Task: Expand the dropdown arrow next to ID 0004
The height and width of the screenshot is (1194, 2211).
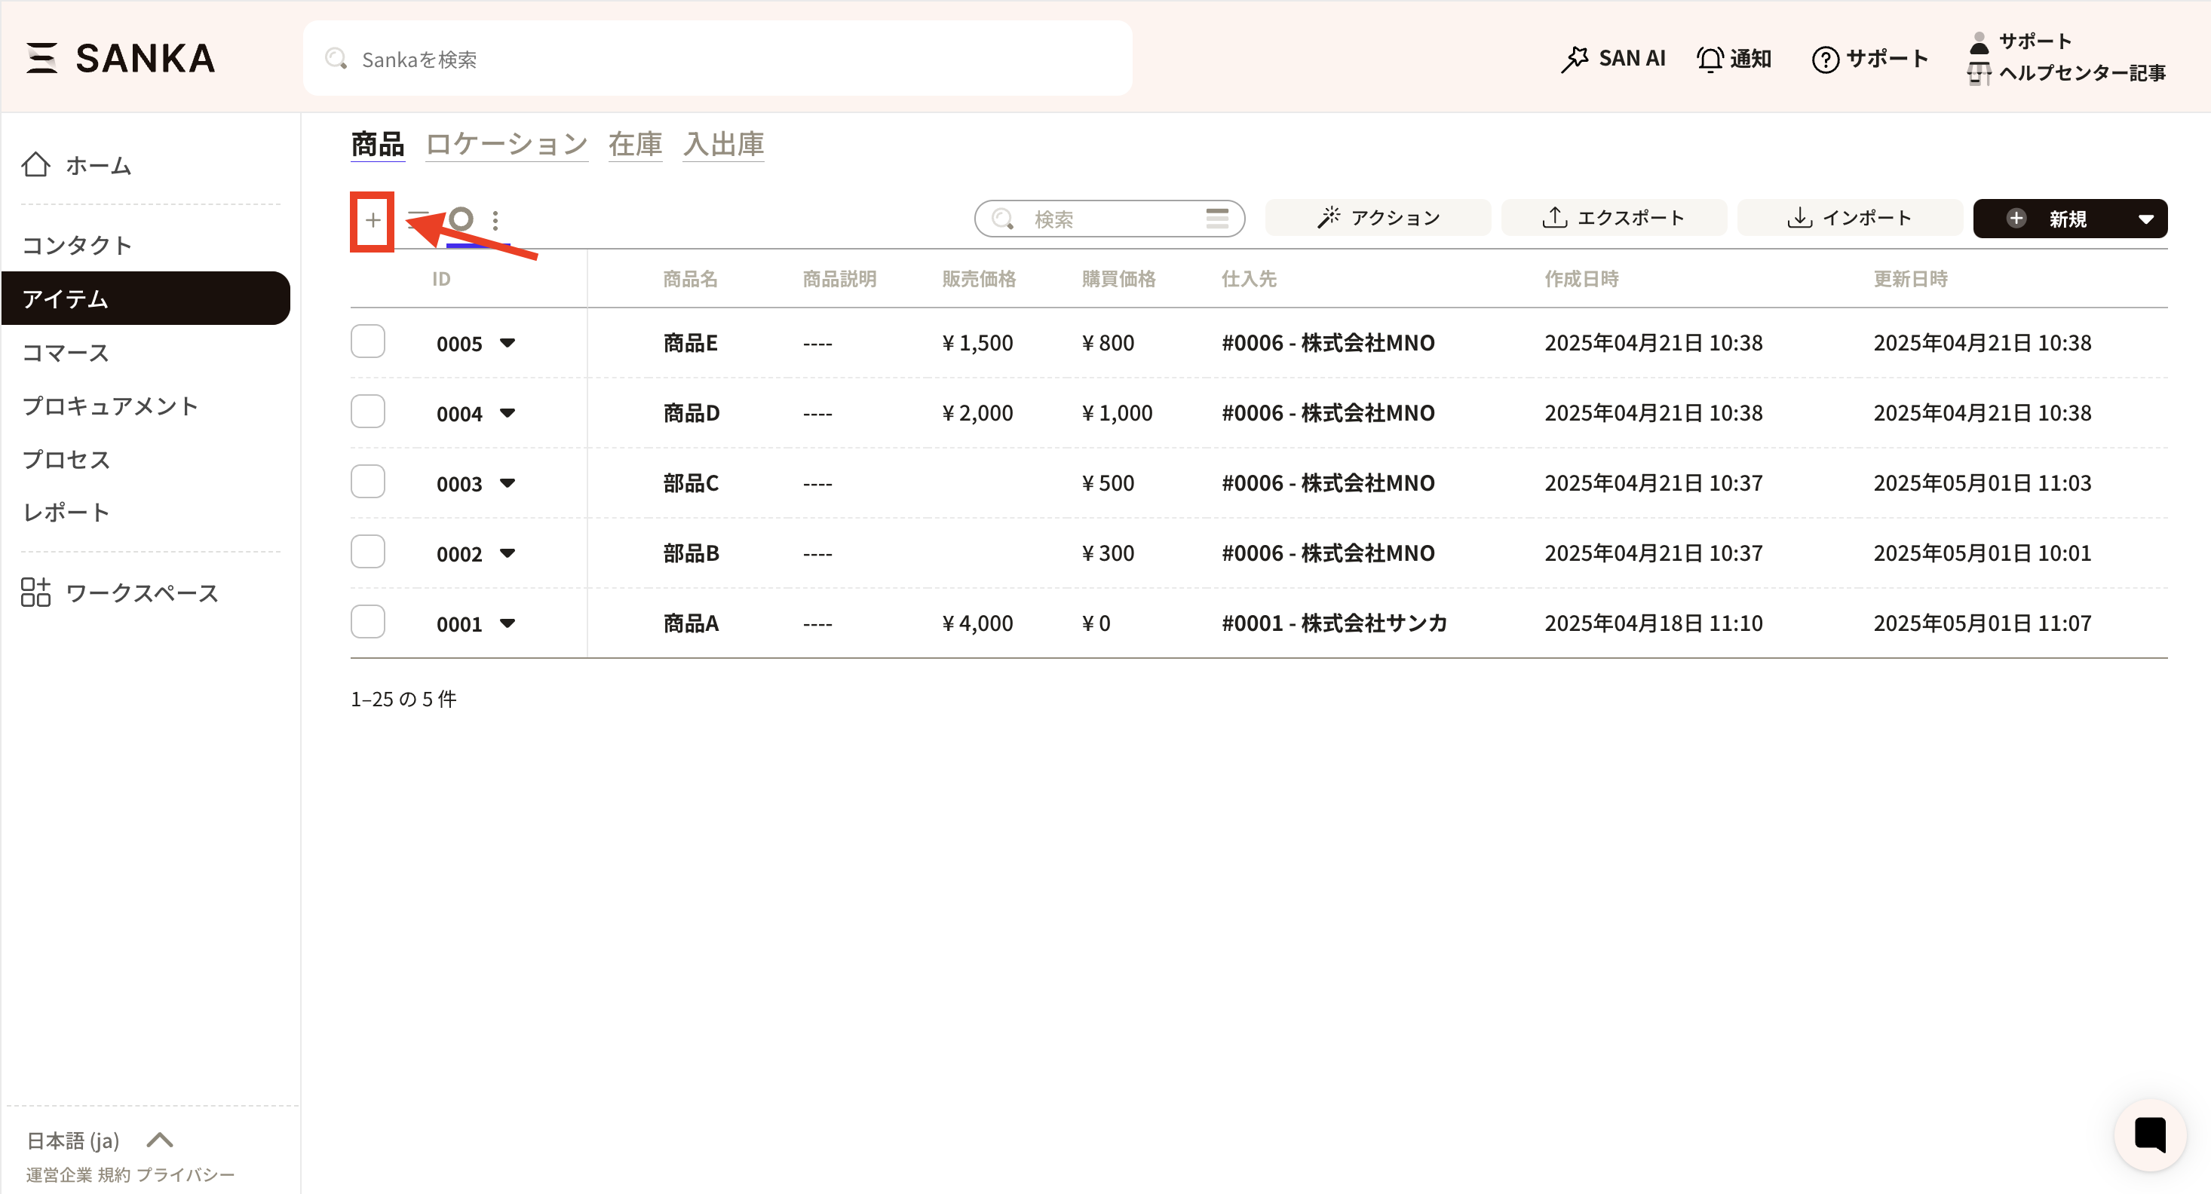Action: pyautogui.click(x=508, y=413)
